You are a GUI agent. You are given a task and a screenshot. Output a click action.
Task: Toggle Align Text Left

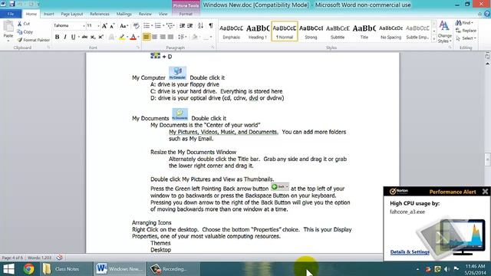147,37
